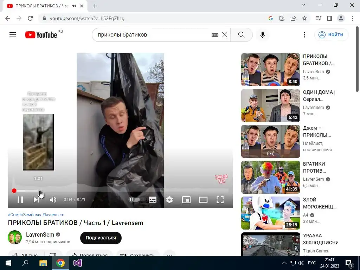Image resolution: width=360 pixels, height=270 pixels.
Task: Pause the video
Action: point(20,200)
